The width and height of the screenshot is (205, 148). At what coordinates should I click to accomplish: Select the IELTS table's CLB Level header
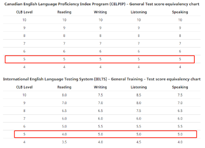(x=24, y=87)
